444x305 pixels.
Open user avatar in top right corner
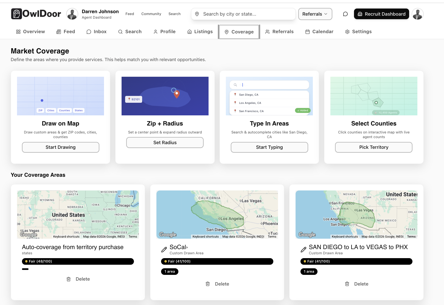click(417, 14)
